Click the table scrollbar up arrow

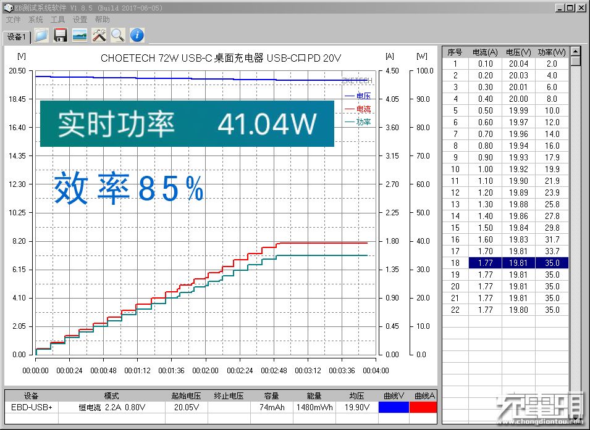pos(575,51)
